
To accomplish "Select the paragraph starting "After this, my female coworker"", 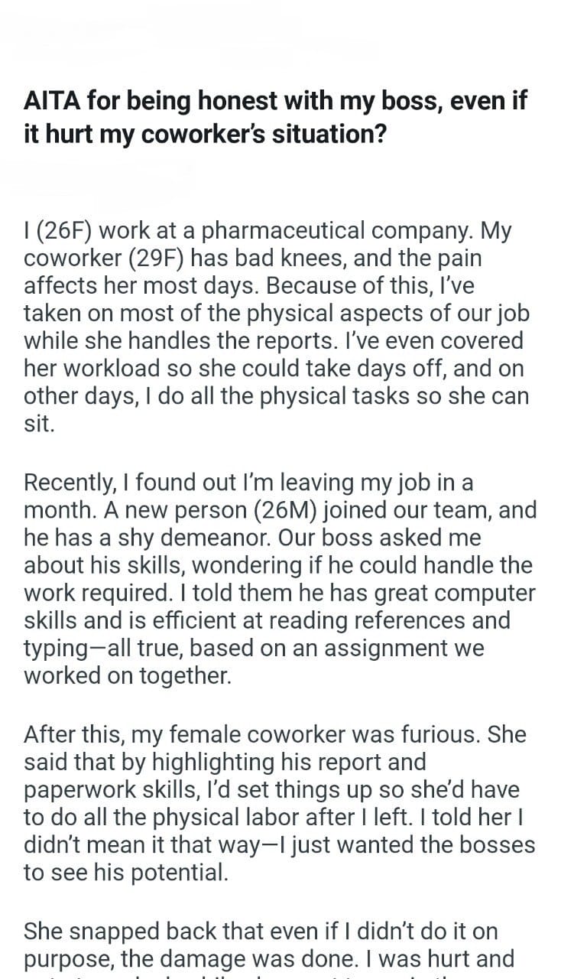I will click(x=279, y=804).
